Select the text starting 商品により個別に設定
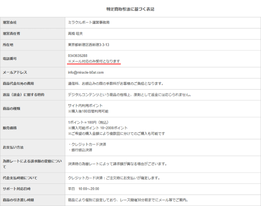Image resolution: width=261 pixels, height=206 pixels. pos(128,200)
